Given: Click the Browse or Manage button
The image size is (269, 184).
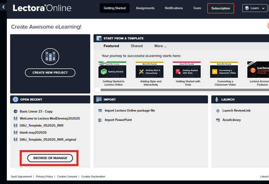Looking at the screenshot, I should 50,158.
